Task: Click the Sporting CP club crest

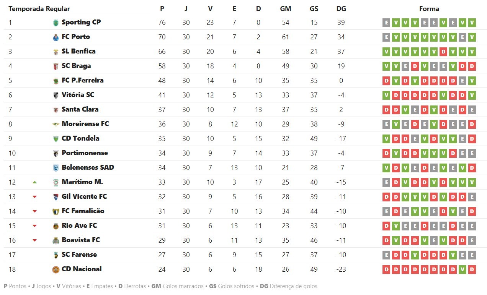Action: [56, 23]
